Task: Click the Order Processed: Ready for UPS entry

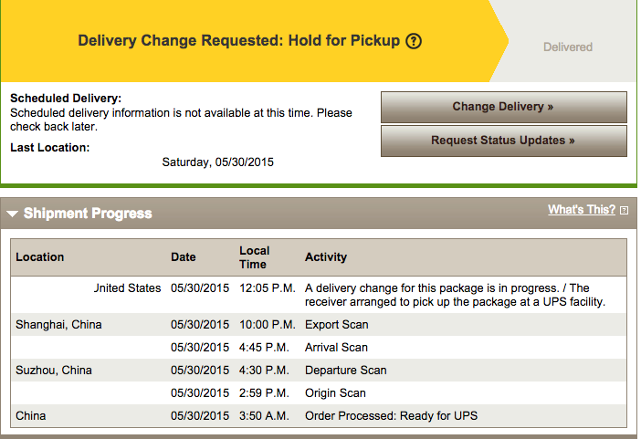Action: (x=391, y=416)
